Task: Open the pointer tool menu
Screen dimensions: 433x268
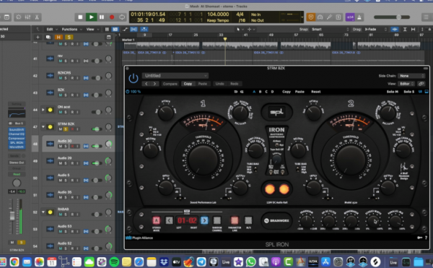Action: point(240,30)
